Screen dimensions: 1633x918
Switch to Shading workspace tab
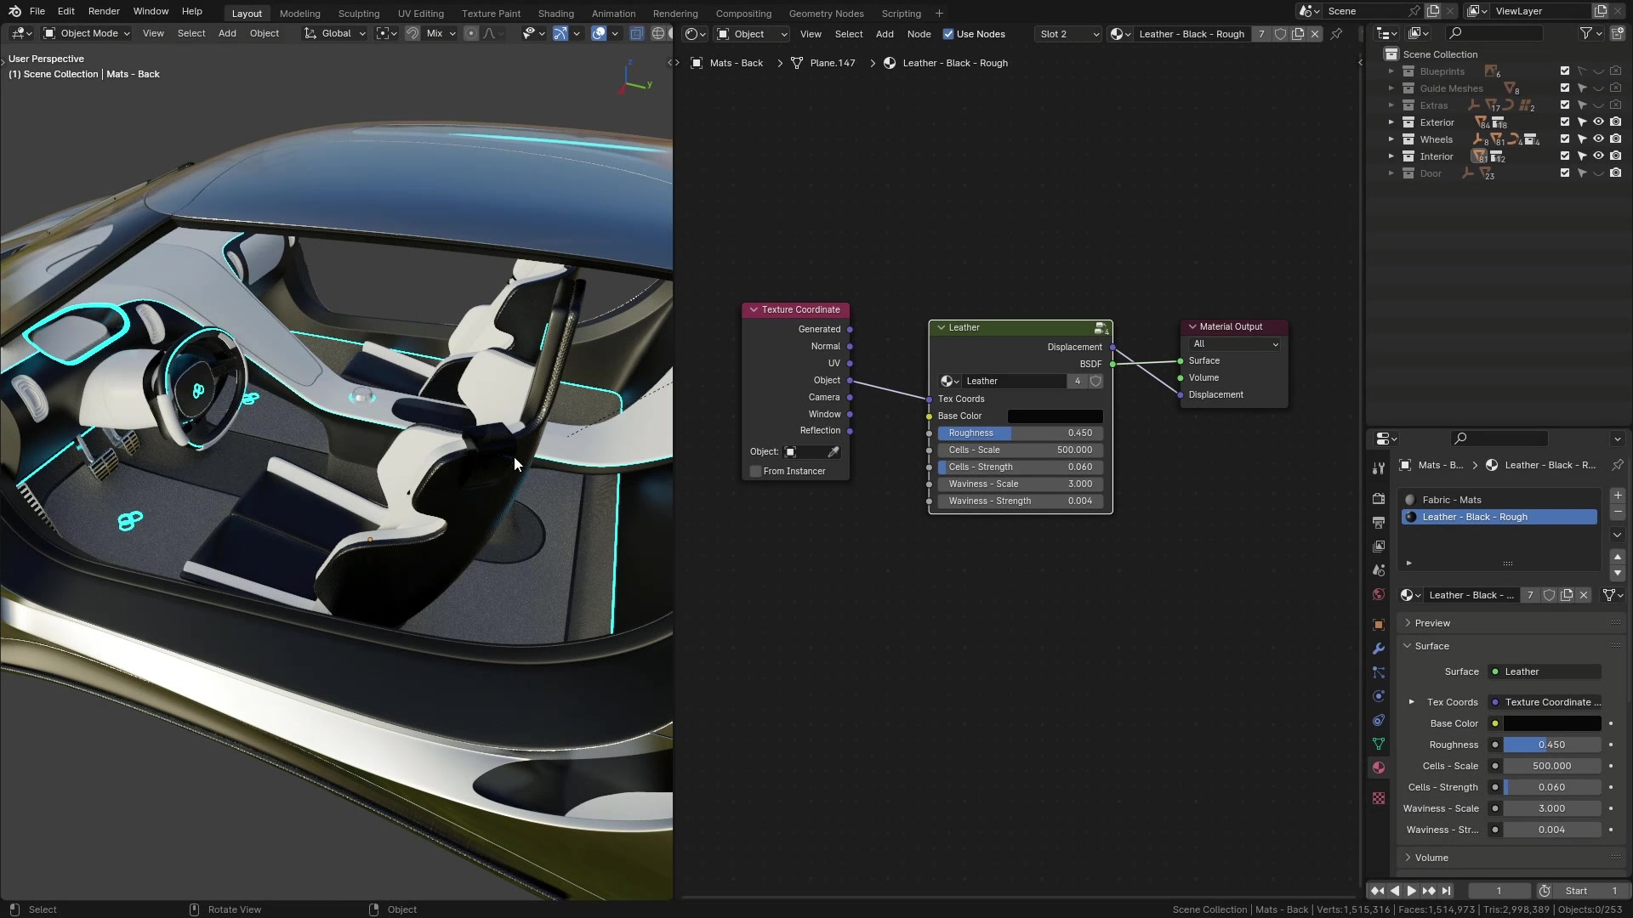pos(555,14)
